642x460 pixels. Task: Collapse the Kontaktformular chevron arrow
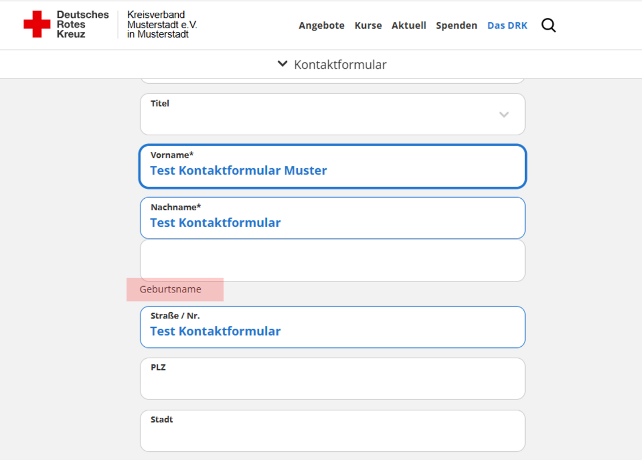coord(282,64)
